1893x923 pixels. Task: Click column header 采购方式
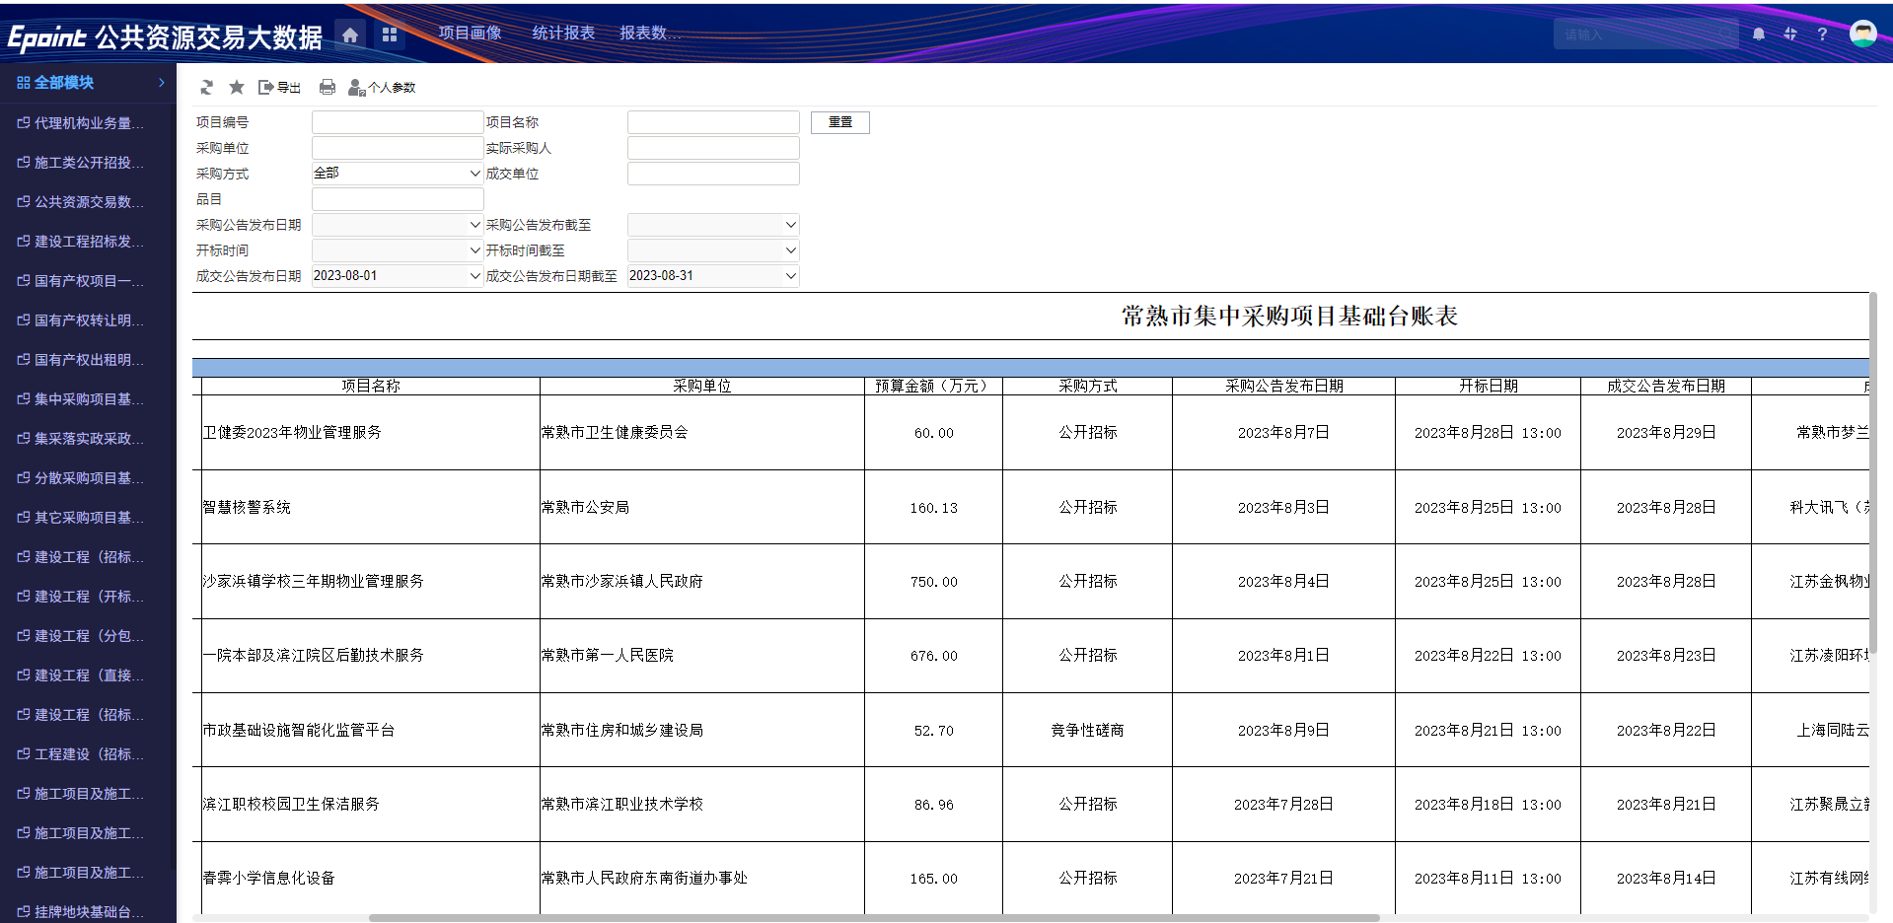(x=1088, y=386)
